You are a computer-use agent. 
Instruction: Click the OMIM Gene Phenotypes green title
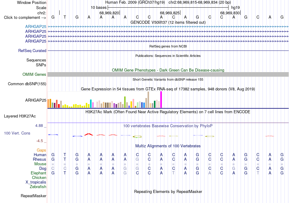pos(168,70)
